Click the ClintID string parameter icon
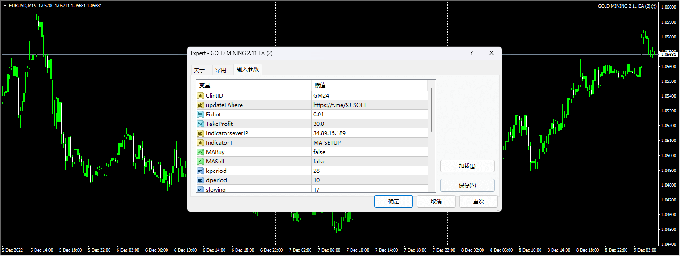 201,95
